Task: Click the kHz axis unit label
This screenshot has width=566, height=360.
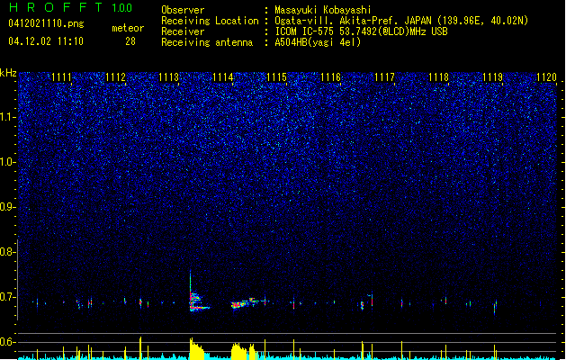Action: [x=8, y=73]
